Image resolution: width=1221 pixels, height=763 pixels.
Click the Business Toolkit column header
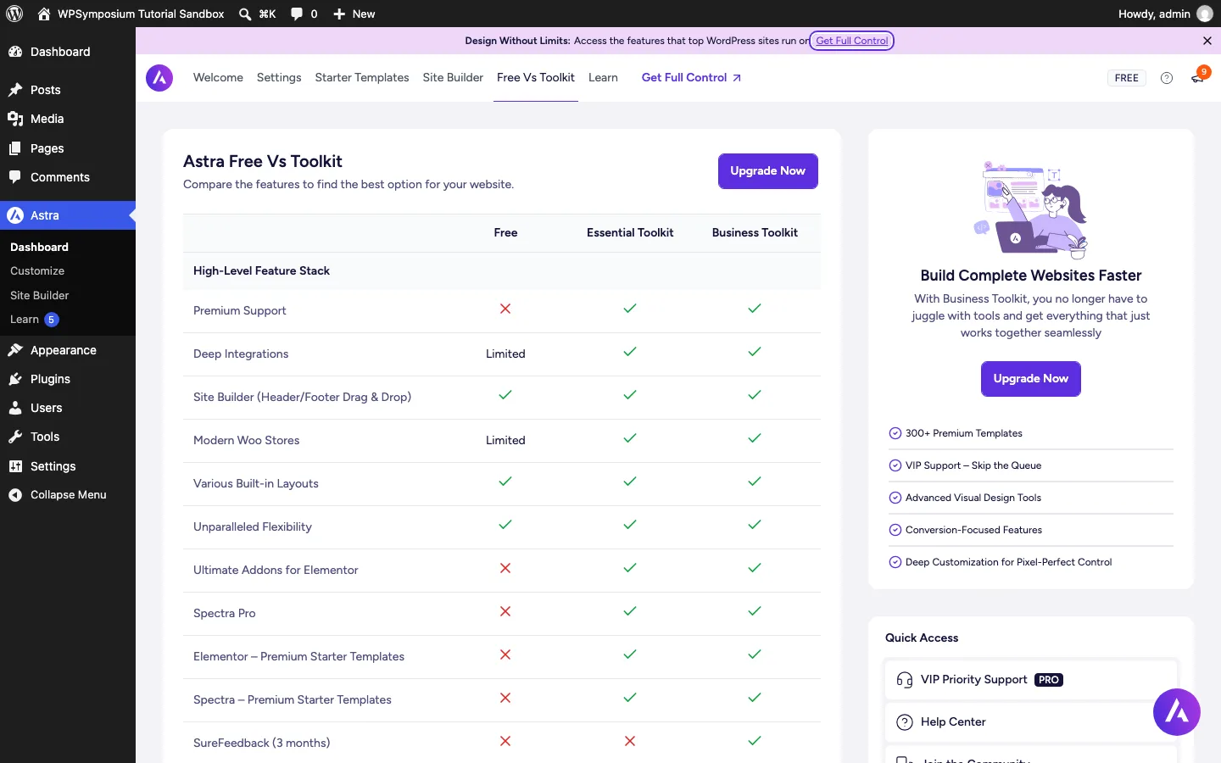[x=755, y=233]
